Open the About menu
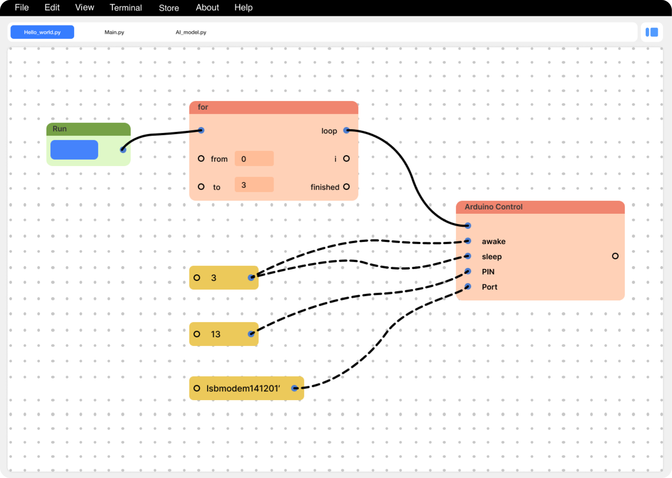Viewport: 672px width, 478px height. pyautogui.click(x=207, y=7)
